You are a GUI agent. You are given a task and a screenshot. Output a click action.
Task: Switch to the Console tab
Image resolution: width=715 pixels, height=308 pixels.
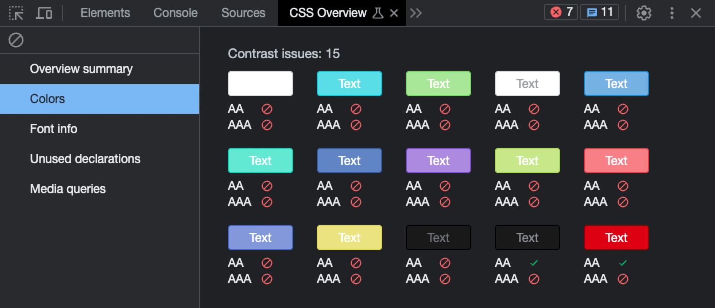[x=176, y=13]
